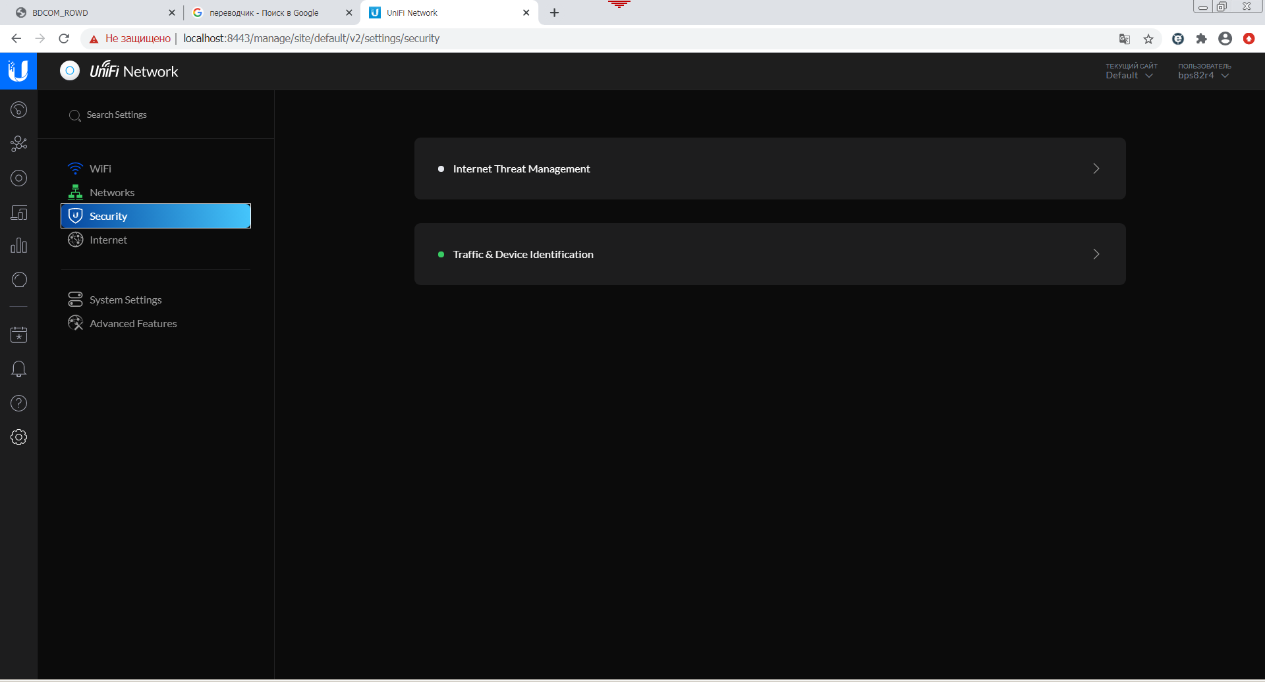Open the Events calendar star icon
Image resolution: width=1265 pixels, height=682 pixels.
click(19, 335)
